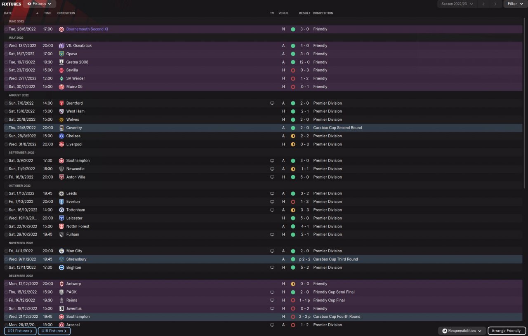Toggle the selection circle for the Antwerp fixture
This screenshot has height=336, width=528.
pyautogui.click(x=6, y=284)
